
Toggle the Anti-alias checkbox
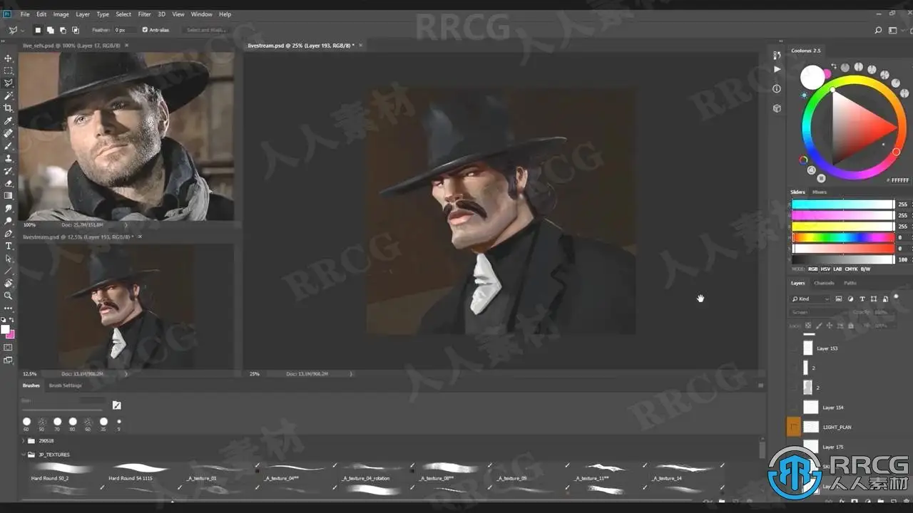click(x=145, y=30)
